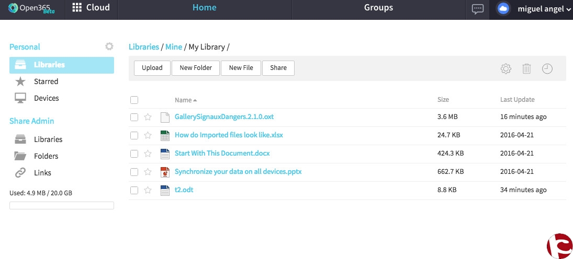Open the chat messages icon
Viewport: 573px width, 259px height.
click(x=477, y=9)
